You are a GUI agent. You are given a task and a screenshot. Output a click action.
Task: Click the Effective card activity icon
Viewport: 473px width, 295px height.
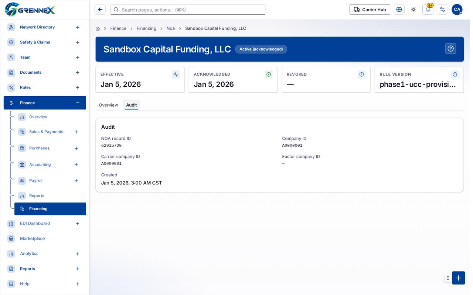click(x=176, y=74)
